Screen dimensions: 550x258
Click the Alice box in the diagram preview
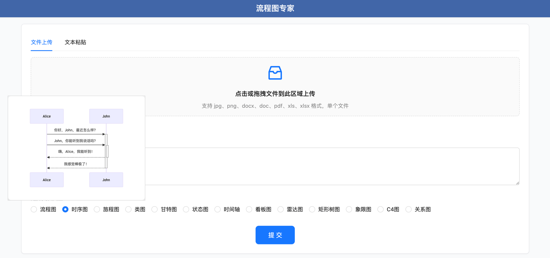coord(46,116)
